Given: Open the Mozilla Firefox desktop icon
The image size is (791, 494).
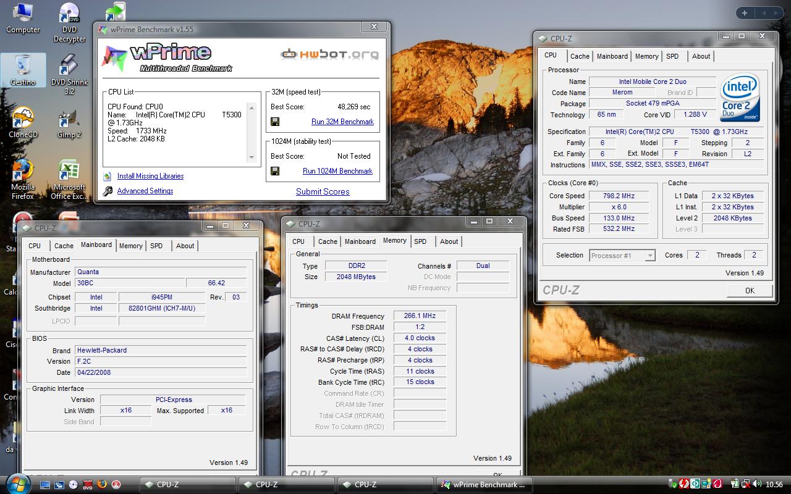Looking at the screenshot, I should [x=23, y=180].
